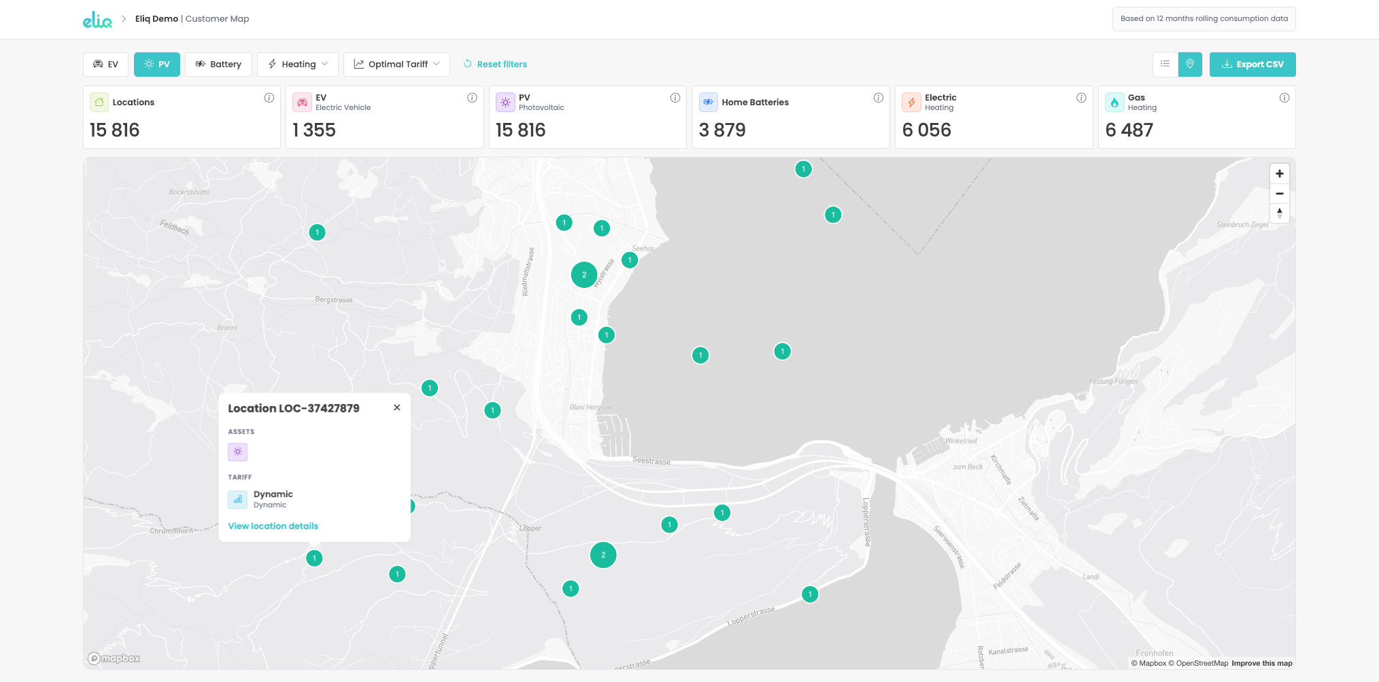
Task: Click the cluster of 2 near Wylstrasse
Action: 584,275
